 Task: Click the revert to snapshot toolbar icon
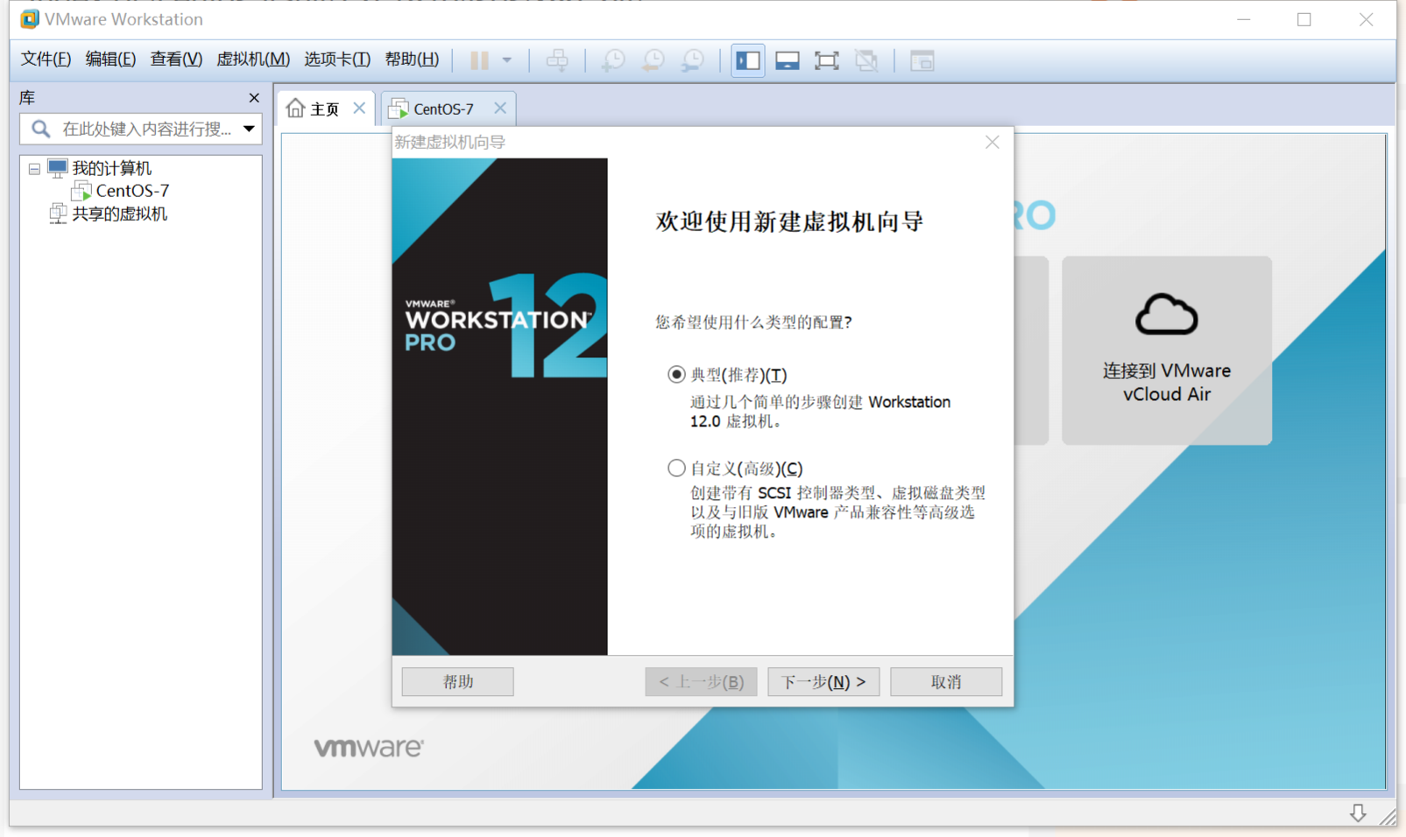[x=653, y=60]
